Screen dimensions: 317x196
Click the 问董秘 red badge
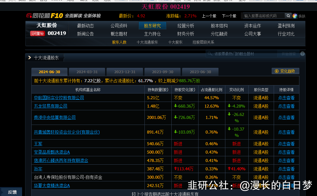click(37, 33)
